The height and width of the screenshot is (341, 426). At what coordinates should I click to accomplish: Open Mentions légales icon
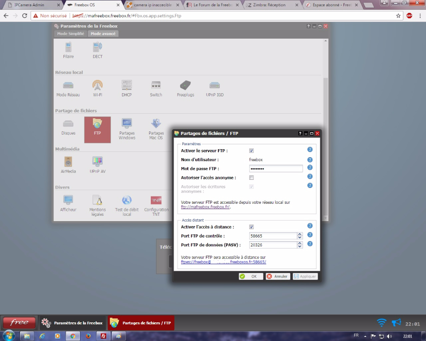pos(98,206)
